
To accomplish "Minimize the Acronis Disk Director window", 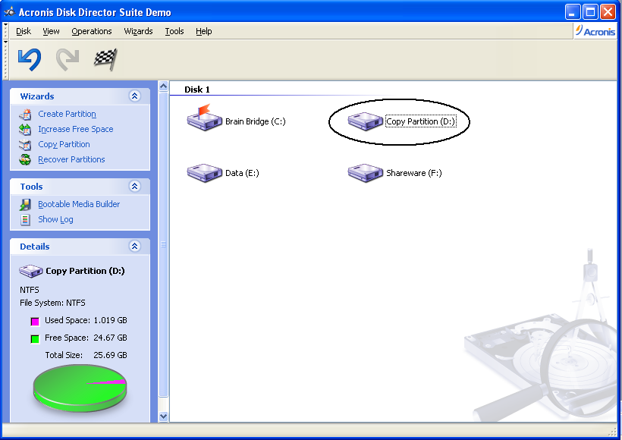I will click(x=573, y=12).
